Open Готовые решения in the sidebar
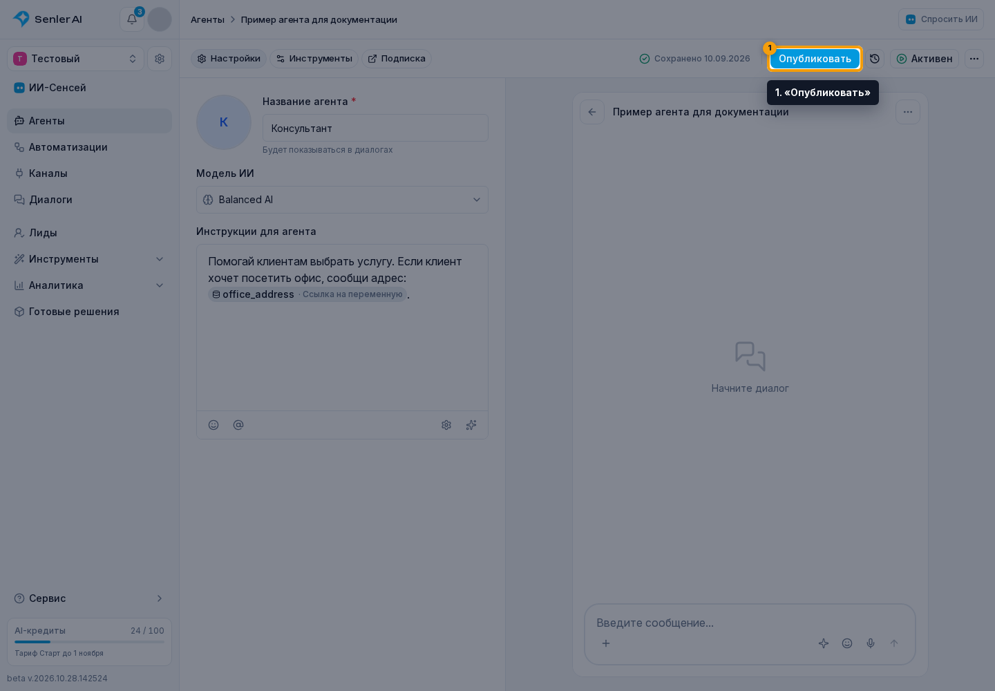The height and width of the screenshot is (691, 995). (90, 312)
